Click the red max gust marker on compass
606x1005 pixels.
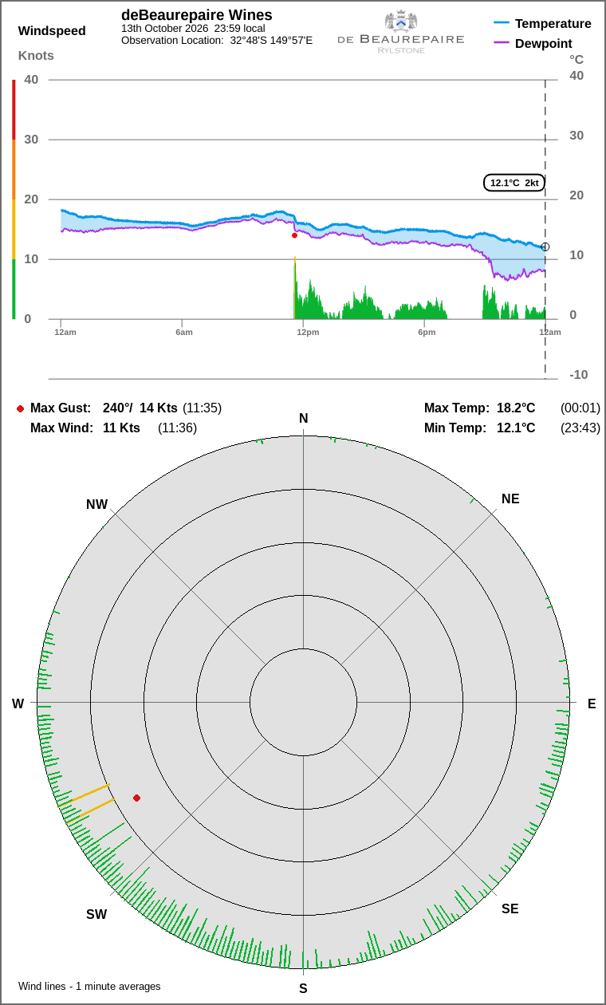136,798
